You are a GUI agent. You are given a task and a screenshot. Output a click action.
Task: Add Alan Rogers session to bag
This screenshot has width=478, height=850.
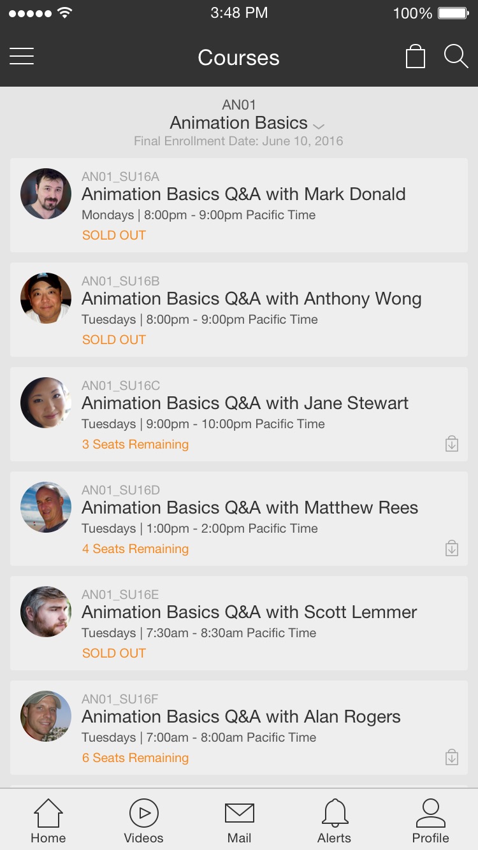click(452, 757)
